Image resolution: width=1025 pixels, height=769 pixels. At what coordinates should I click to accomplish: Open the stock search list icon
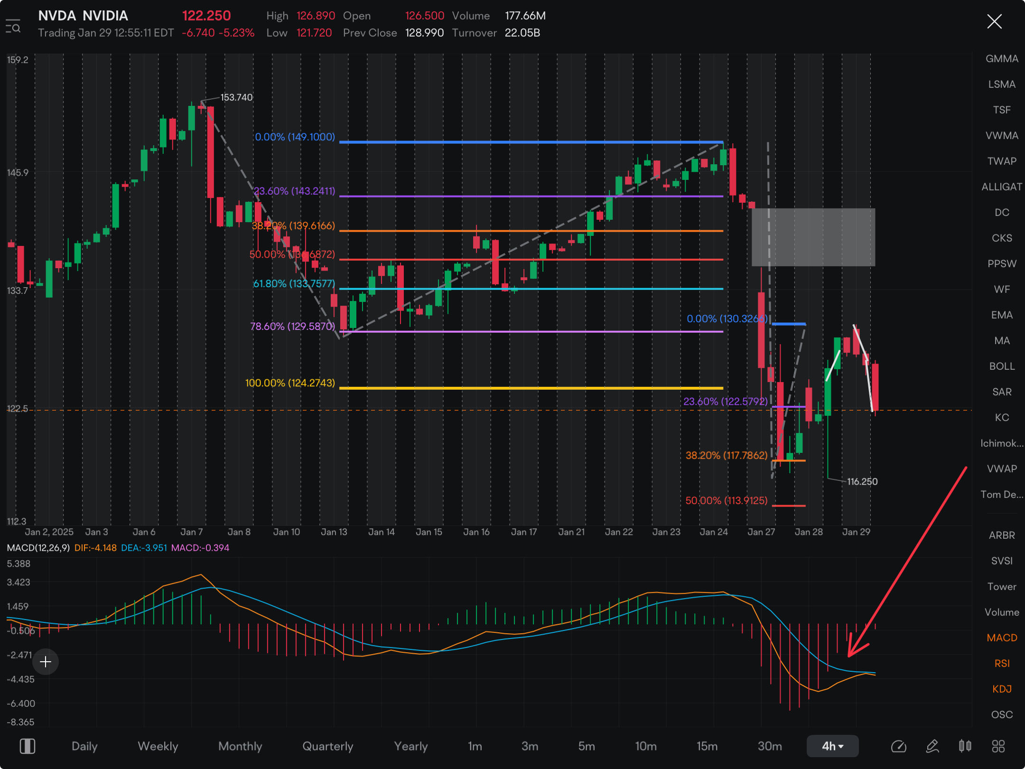(13, 26)
